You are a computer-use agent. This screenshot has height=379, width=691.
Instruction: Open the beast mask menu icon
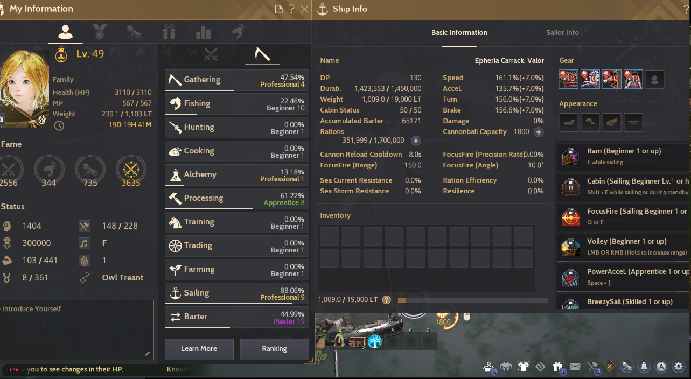[506, 367]
